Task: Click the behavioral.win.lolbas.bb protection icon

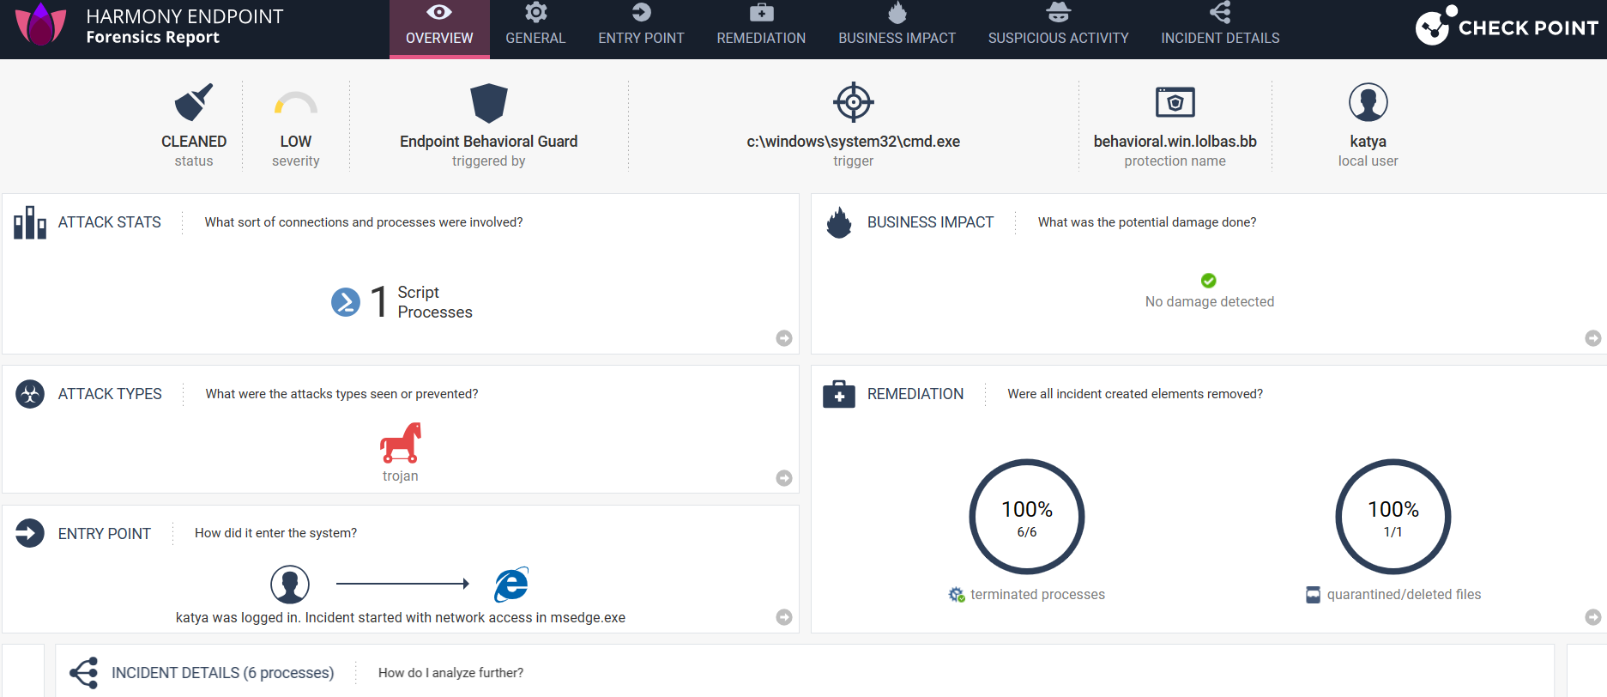Action: click(x=1175, y=102)
